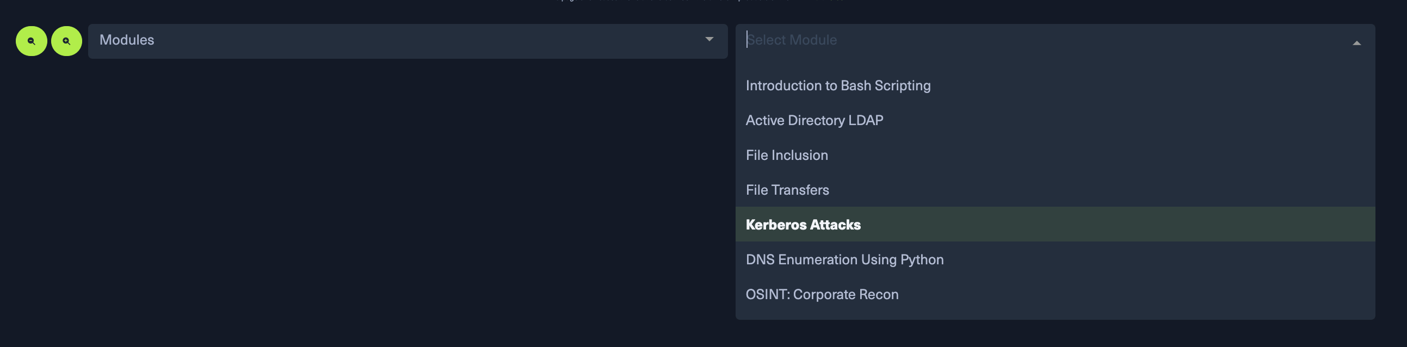
Task: Select the File Transfers option
Action: pyautogui.click(x=787, y=190)
